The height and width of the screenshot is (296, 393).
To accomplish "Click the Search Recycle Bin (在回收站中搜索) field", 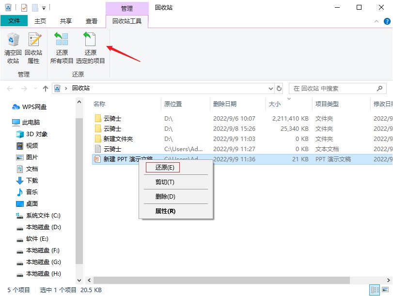I will click(337, 89).
